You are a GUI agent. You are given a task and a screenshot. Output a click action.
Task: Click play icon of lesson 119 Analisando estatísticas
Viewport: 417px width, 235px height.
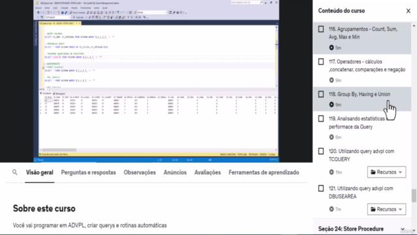(332, 137)
